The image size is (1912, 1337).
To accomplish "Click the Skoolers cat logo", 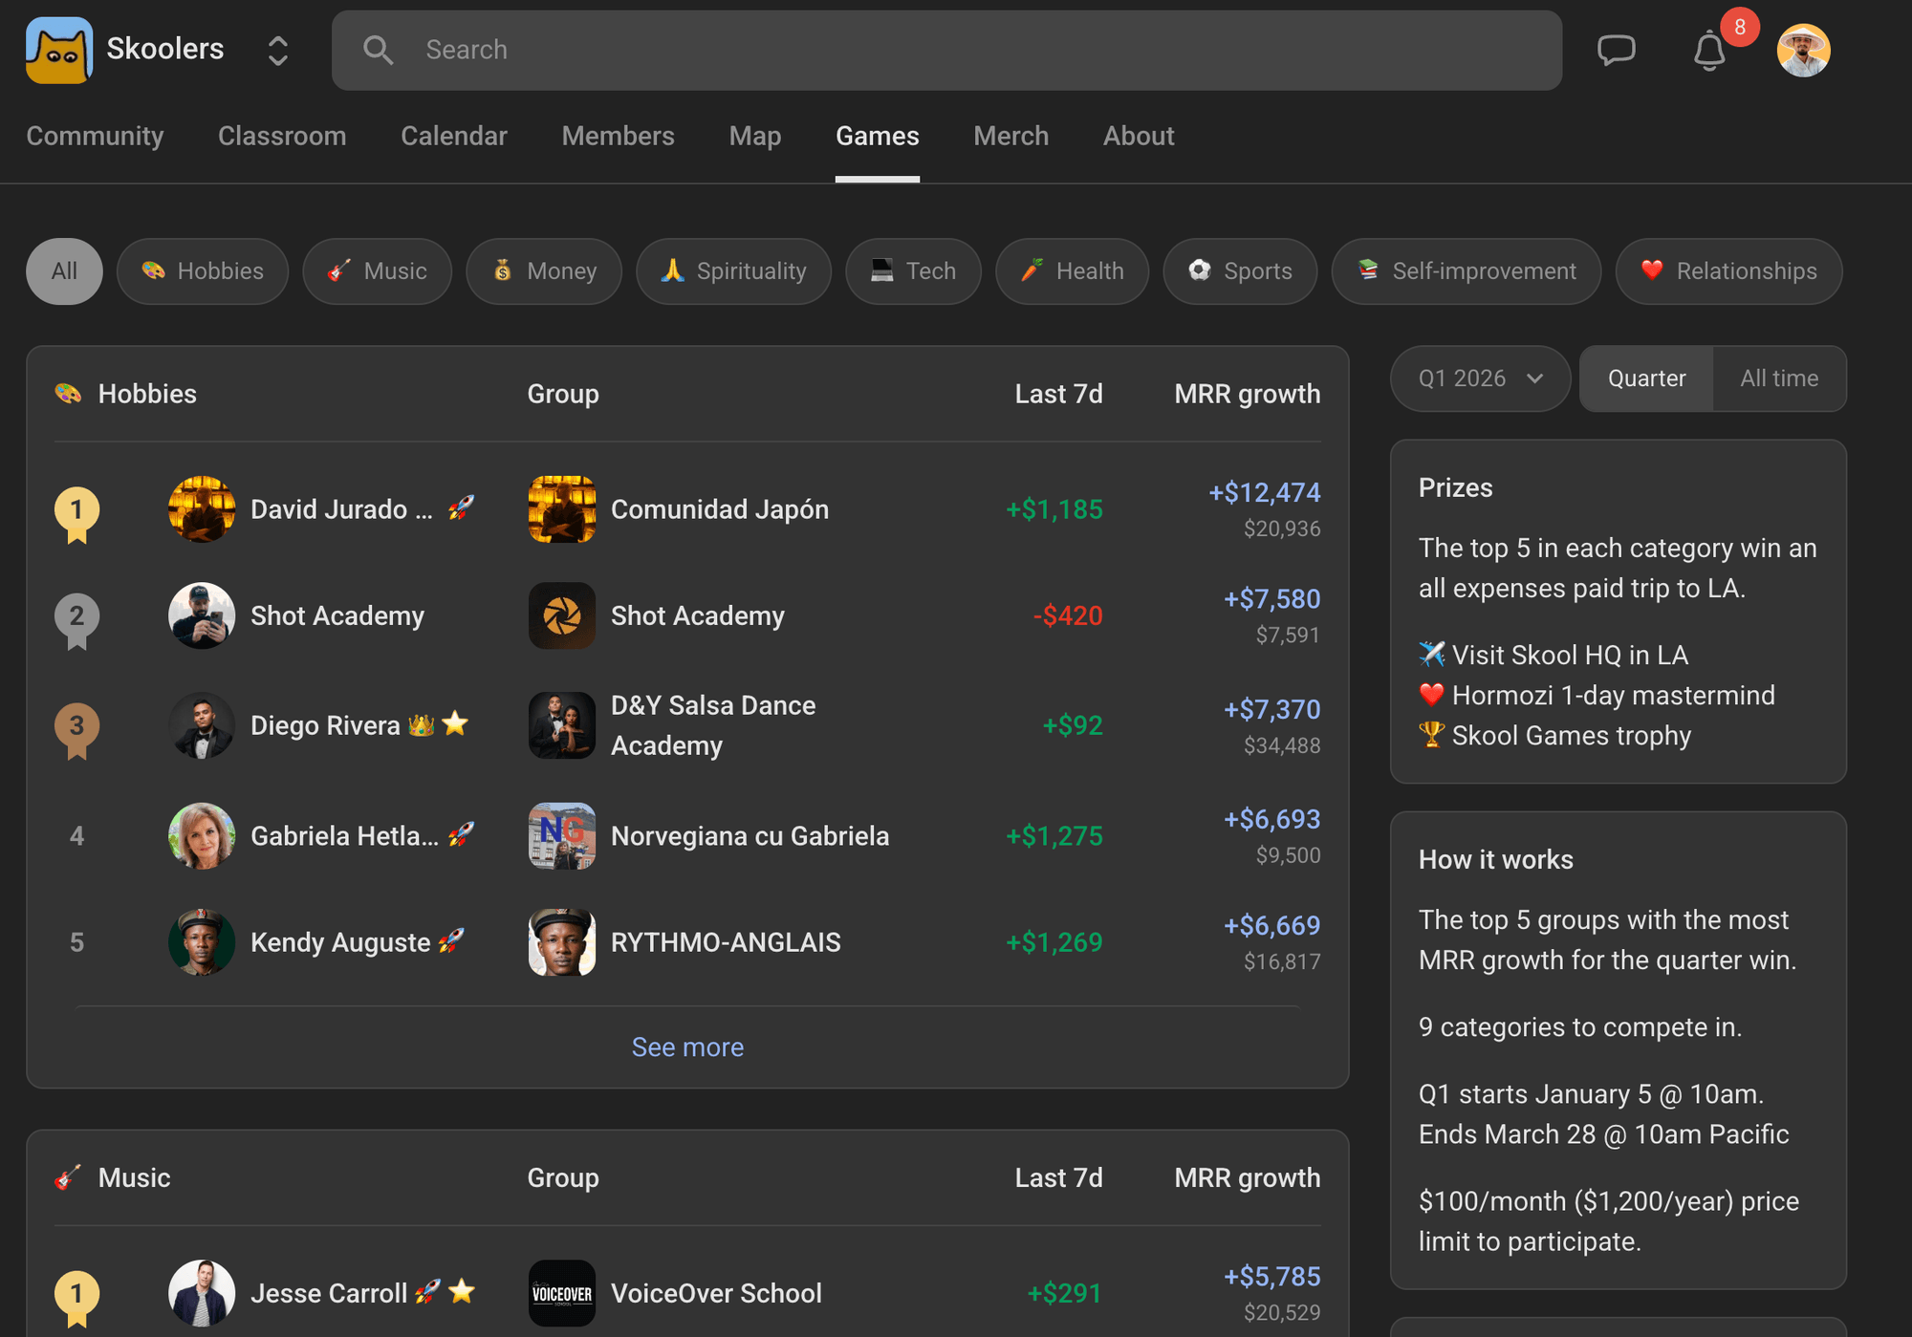I will [x=59, y=50].
